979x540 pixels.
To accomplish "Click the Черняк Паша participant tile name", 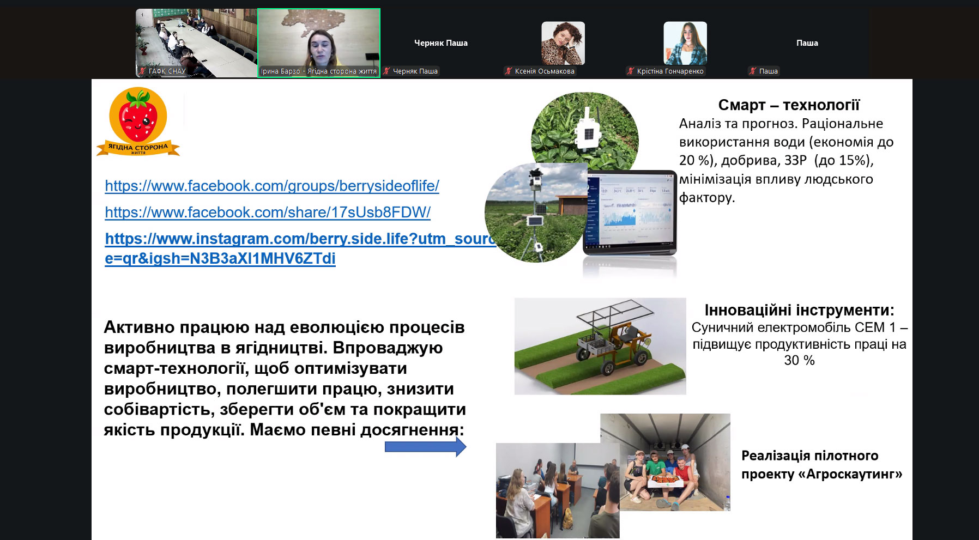I will 440,43.
